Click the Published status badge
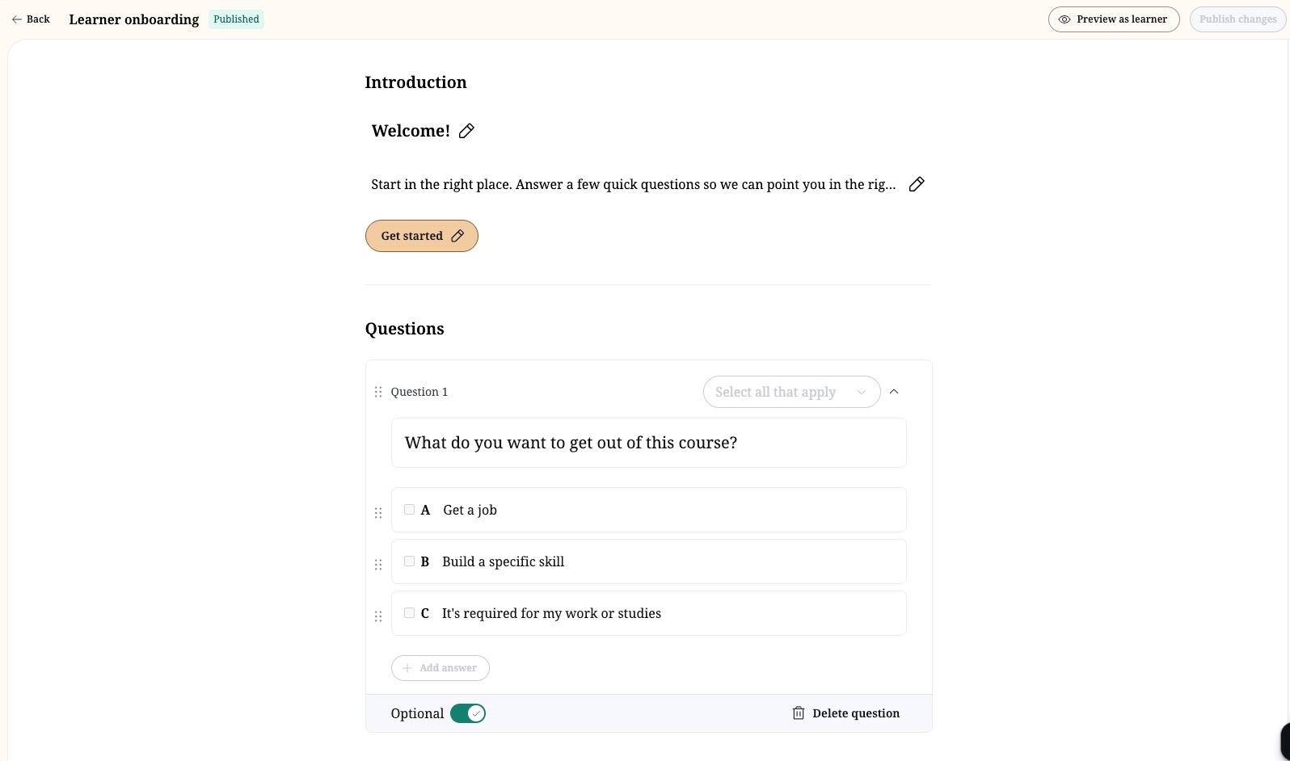1290x761 pixels. [236, 19]
